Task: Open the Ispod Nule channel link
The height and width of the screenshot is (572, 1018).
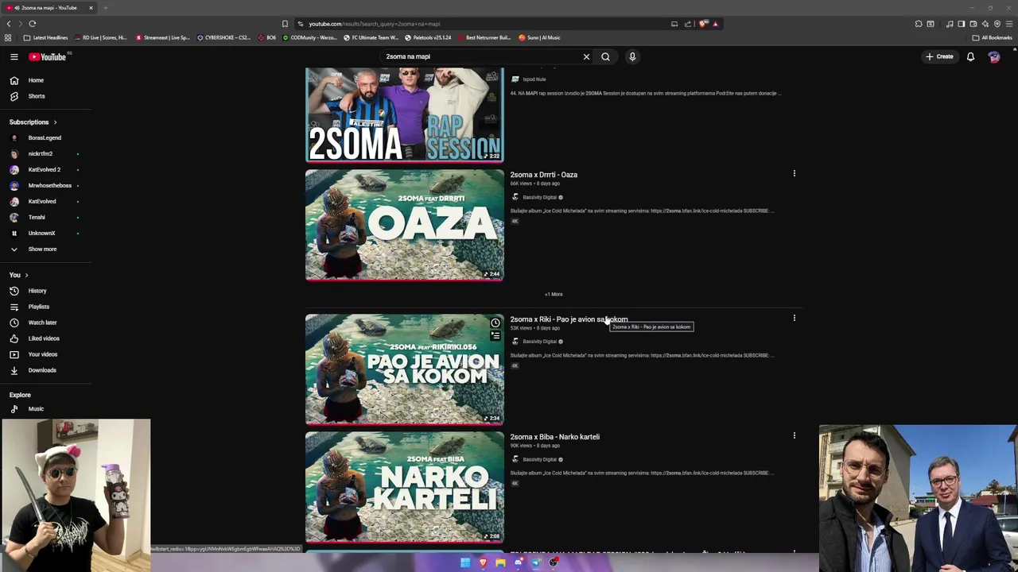Action: [x=534, y=79]
